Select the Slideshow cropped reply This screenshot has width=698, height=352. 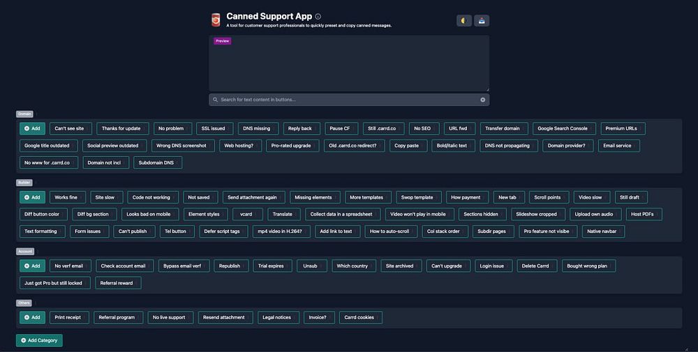[538, 214]
